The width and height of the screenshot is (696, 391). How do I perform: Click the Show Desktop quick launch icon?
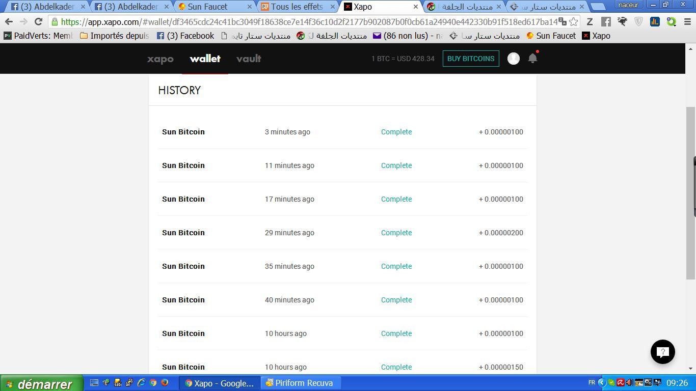(x=94, y=383)
